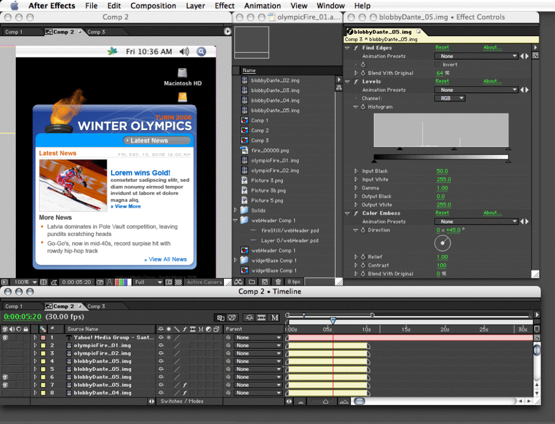The image size is (555, 424).
Task: Click the Relief stopwatch icon
Action: point(363,257)
